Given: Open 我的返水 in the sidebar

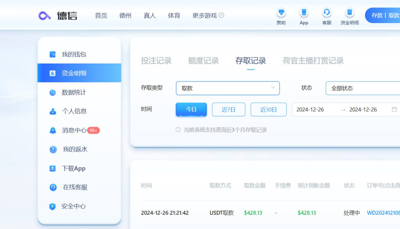Looking at the screenshot, I should (79, 149).
